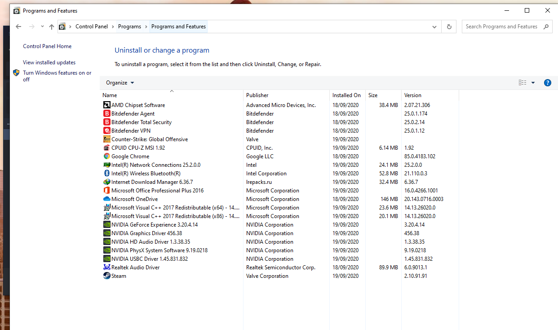The image size is (558, 330).
Task: Click the Google Chrome icon
Action: pos(107,156)
